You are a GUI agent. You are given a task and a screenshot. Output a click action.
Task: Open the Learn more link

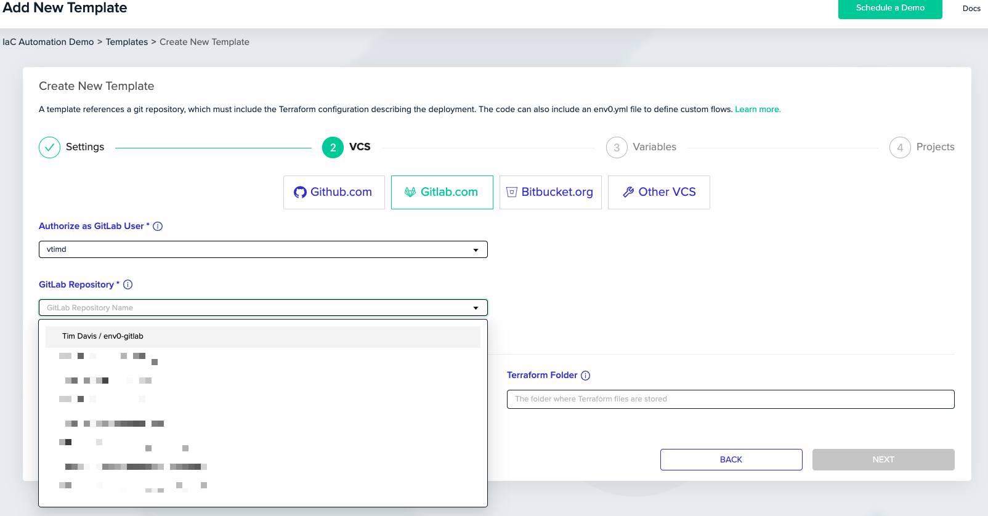[x=758, y=110]
